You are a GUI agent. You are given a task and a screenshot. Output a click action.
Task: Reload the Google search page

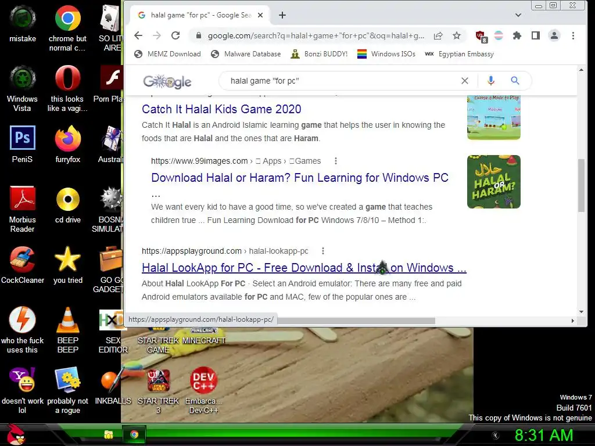click(x=175, y=35)
